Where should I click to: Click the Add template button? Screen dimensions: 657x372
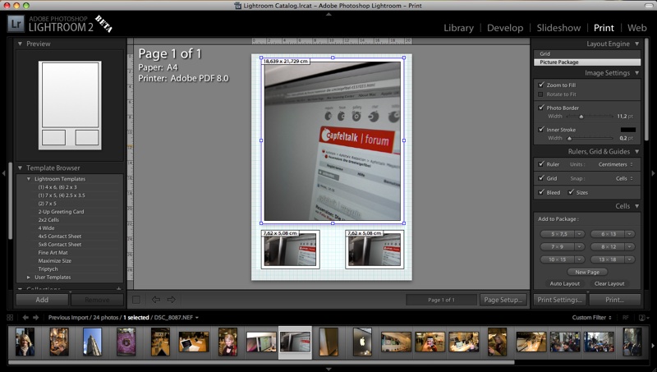pyautogui.click(x=42, y=300)
